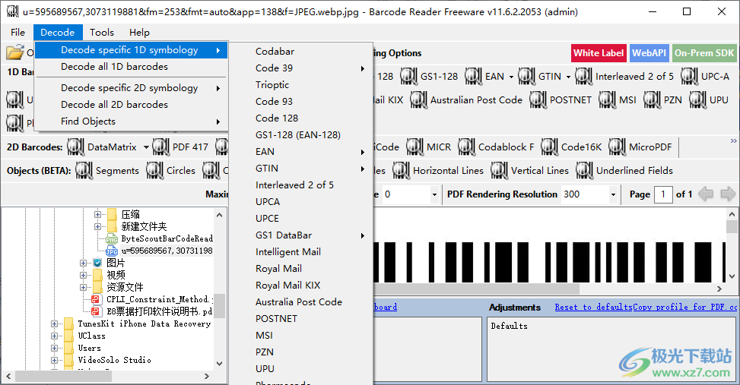Go to the next page arrow
This screenshot has height=385, width=740.
(x=727, y=194)
